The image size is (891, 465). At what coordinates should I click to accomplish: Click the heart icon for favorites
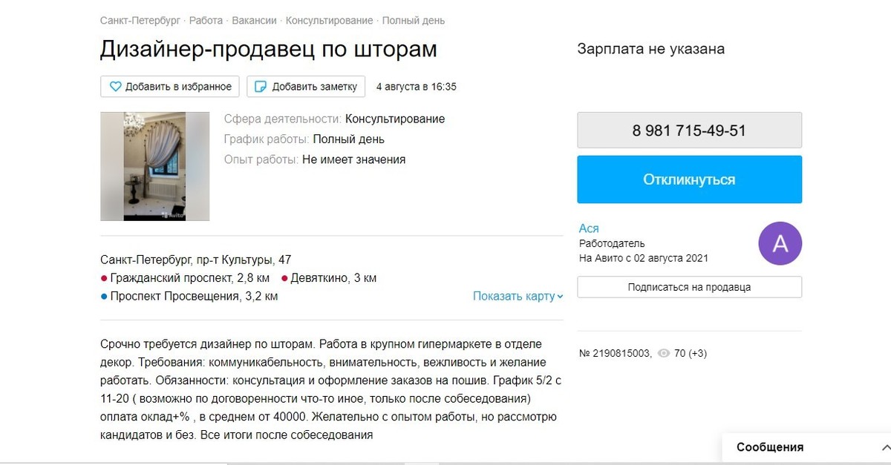(x=115, y=87)
